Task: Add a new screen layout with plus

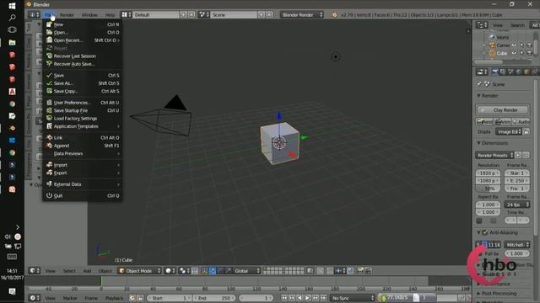Action: point(183,15)
